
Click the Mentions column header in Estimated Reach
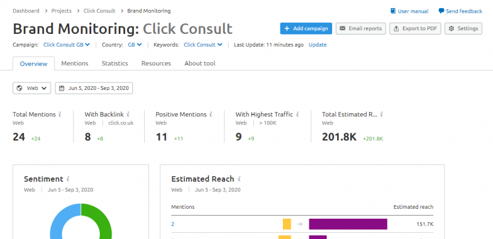pos(182,207)
